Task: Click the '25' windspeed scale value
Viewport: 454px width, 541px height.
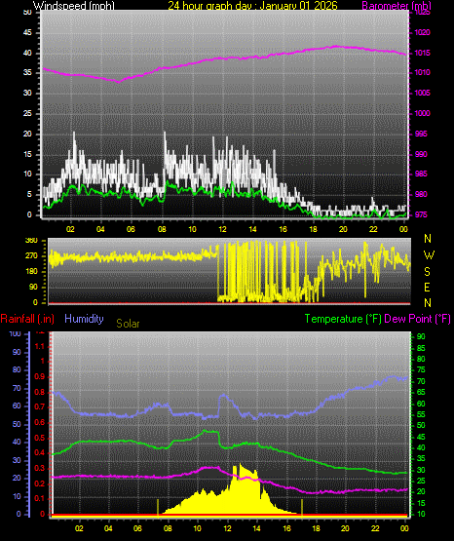Action: point(27,113)
